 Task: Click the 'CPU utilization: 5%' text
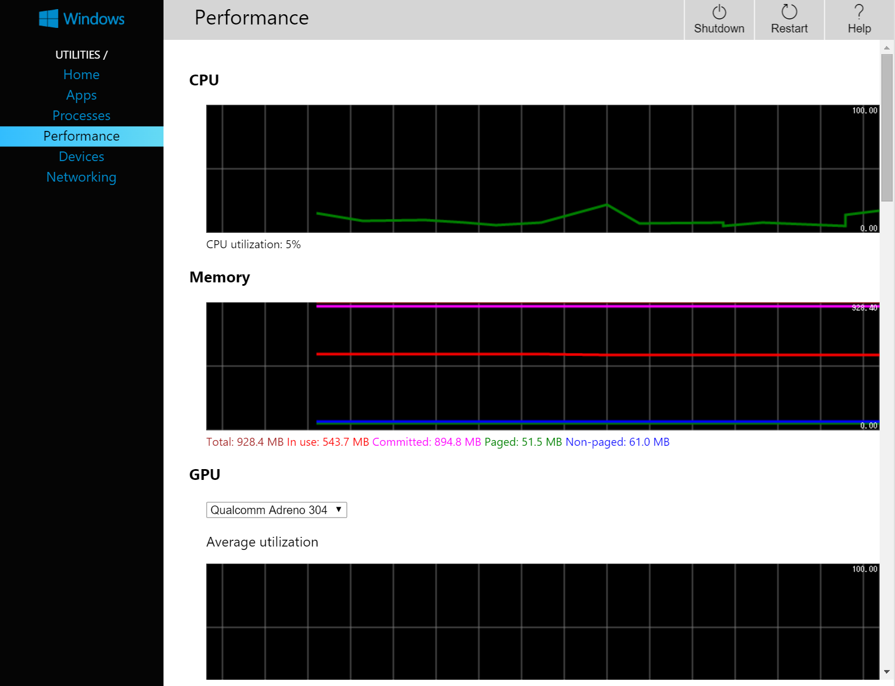(254, 244)
